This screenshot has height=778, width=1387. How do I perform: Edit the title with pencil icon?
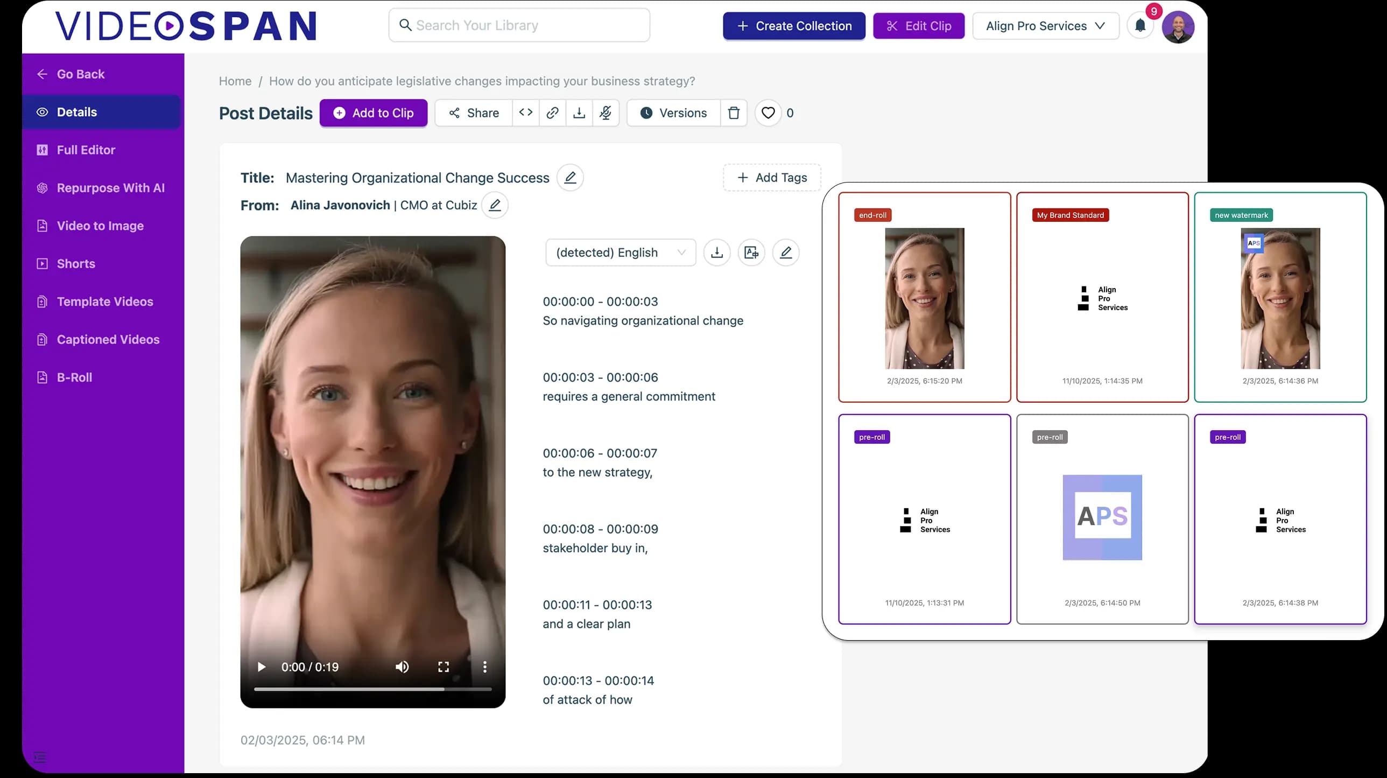pyautogui.click(x=569, y=177)
